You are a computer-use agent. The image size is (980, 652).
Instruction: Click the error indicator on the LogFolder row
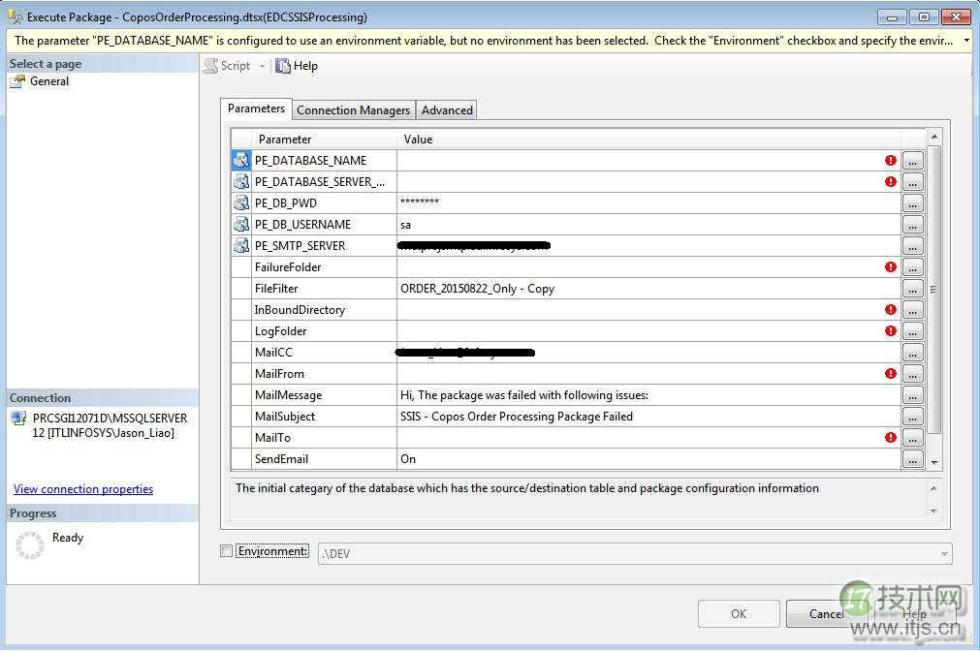coord(890,330)
